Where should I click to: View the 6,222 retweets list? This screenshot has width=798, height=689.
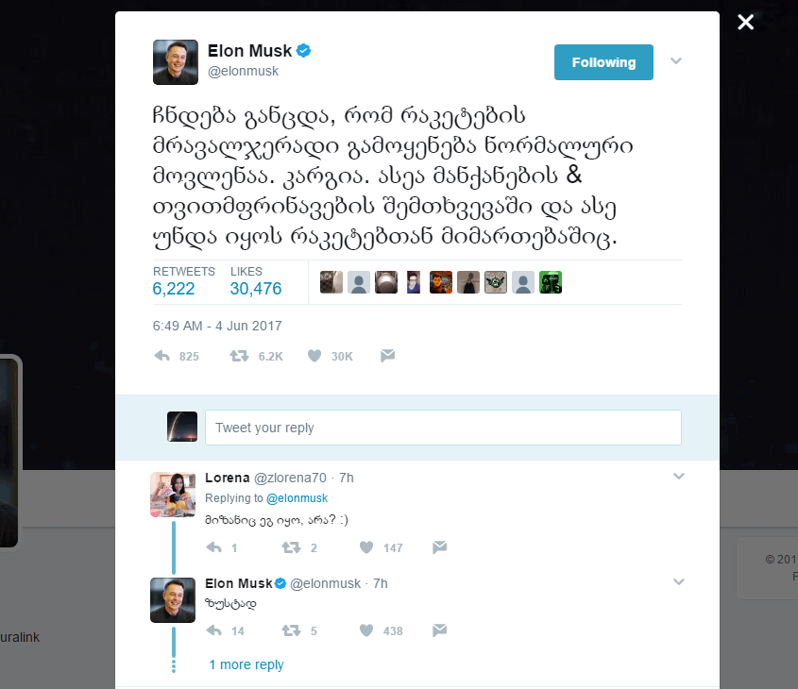pos(174,289)
